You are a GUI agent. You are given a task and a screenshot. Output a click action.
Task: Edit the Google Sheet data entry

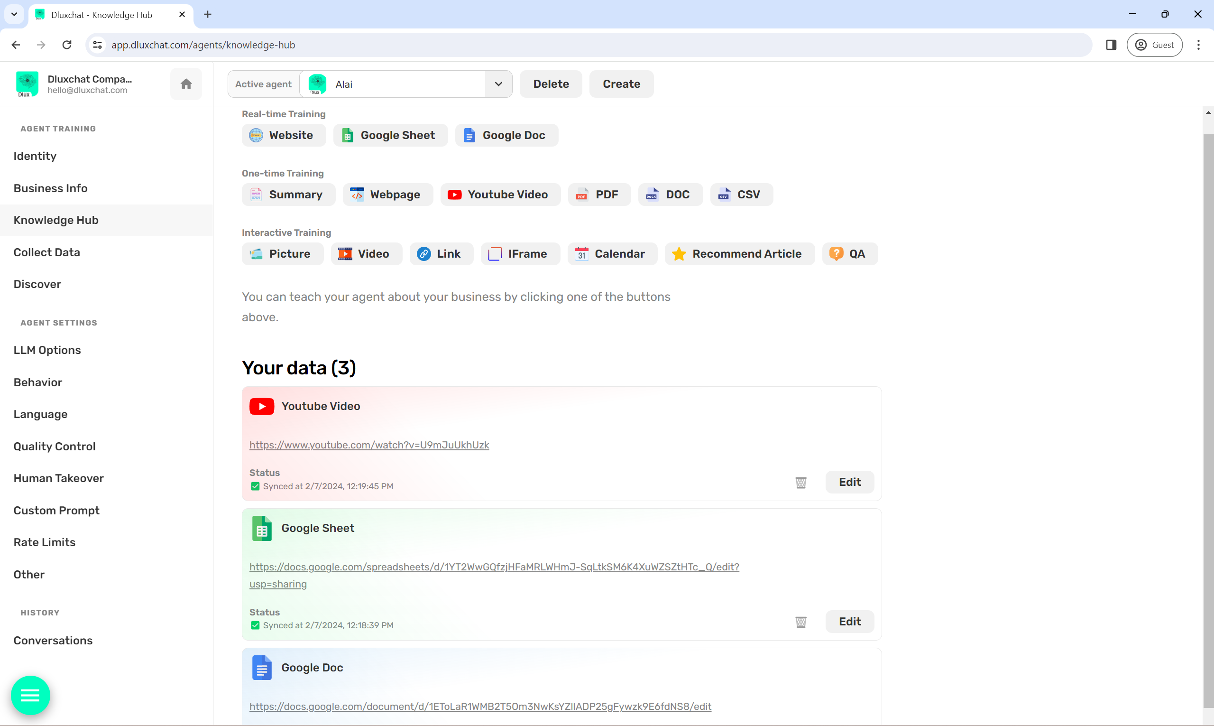849,621
